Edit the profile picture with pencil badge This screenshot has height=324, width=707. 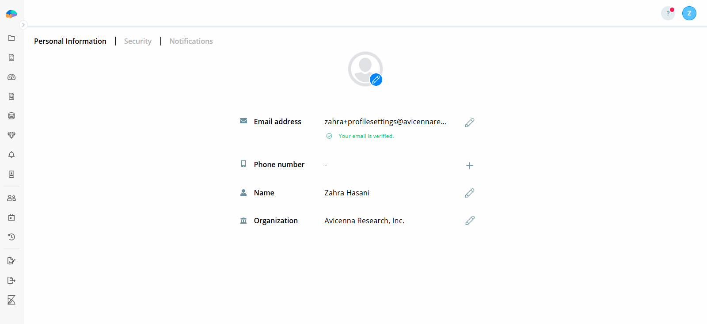(376, 80)
